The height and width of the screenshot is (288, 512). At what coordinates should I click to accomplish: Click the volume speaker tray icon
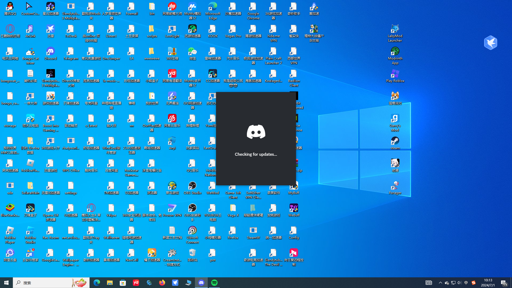pos(459,283)
